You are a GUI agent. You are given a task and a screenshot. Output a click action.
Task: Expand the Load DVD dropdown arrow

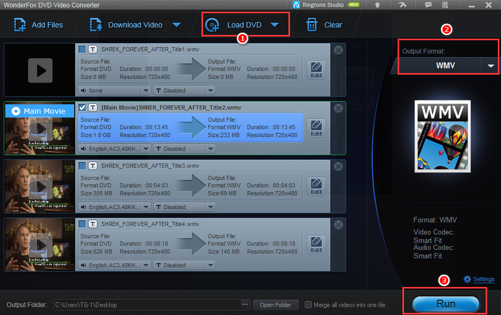275,25
